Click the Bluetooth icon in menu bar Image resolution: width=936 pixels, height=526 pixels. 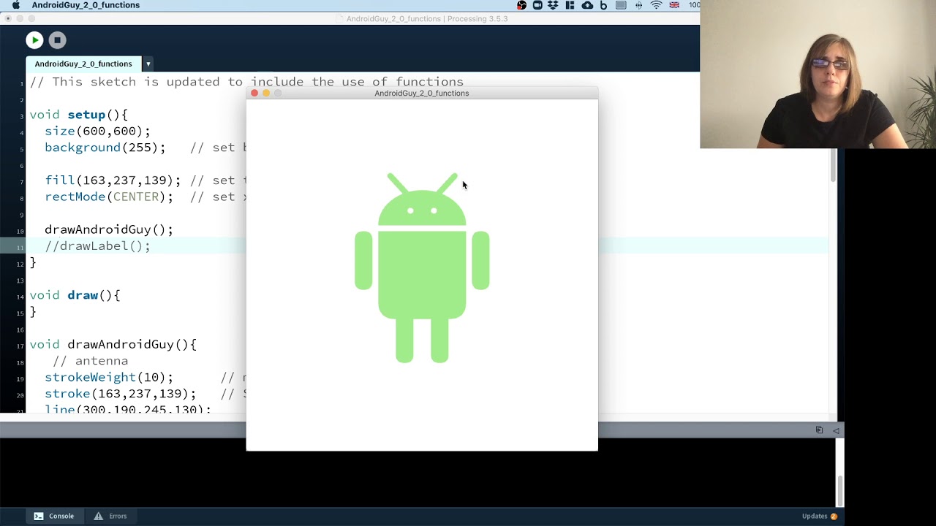(x=639, y=5)
